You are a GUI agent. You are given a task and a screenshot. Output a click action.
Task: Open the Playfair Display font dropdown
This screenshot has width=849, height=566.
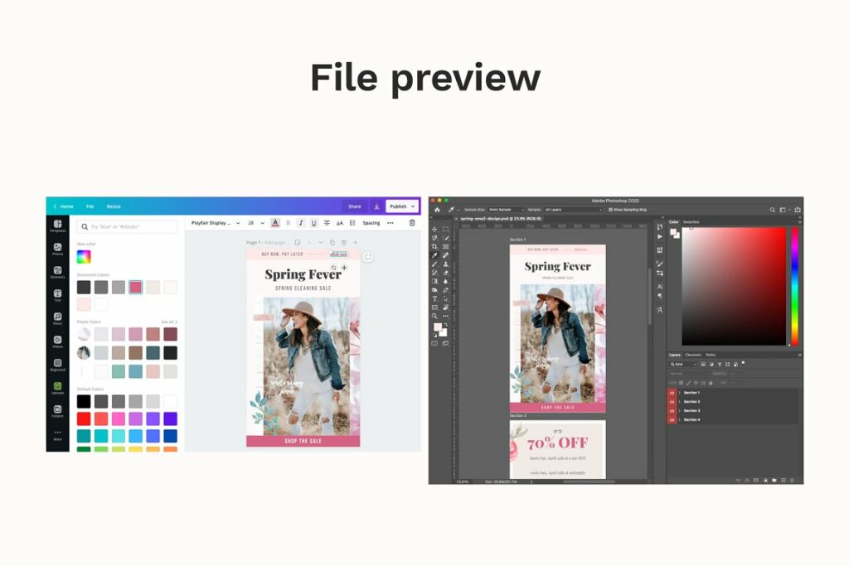pyautogui.click(x=215, y=223)
